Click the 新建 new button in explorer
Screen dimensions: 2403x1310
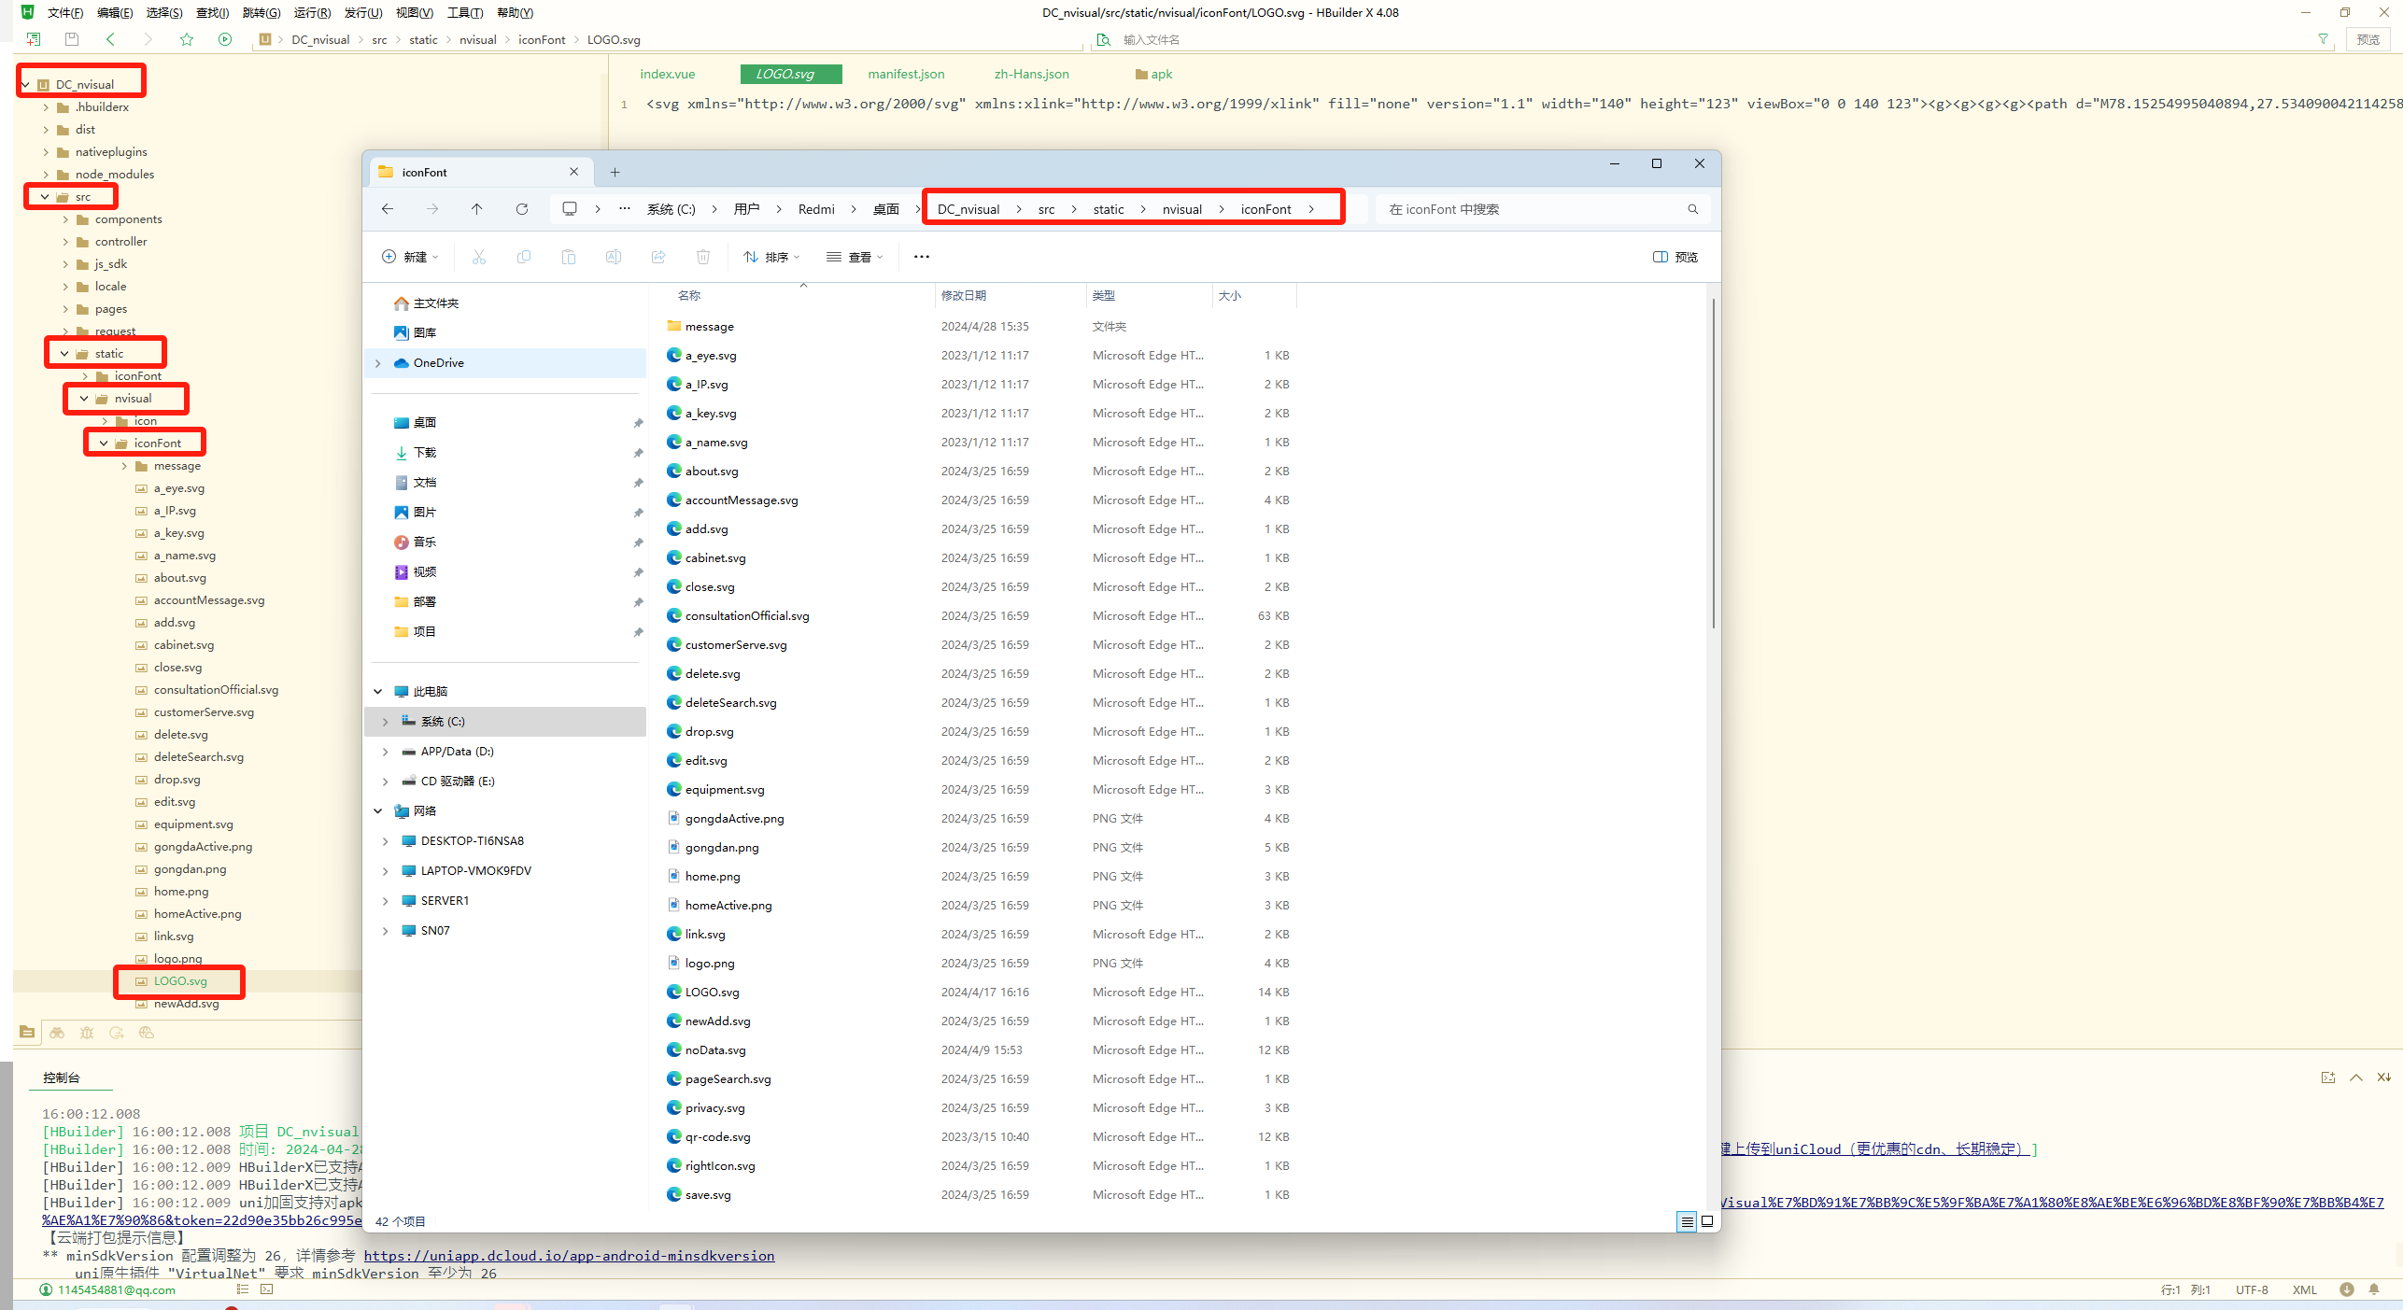pyautogui.click(x=409, y=257)
